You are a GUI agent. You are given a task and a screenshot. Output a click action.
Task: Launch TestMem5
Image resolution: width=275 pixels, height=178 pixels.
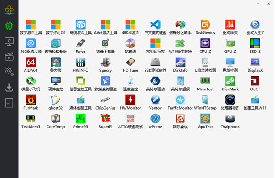(x=31, y=121)
